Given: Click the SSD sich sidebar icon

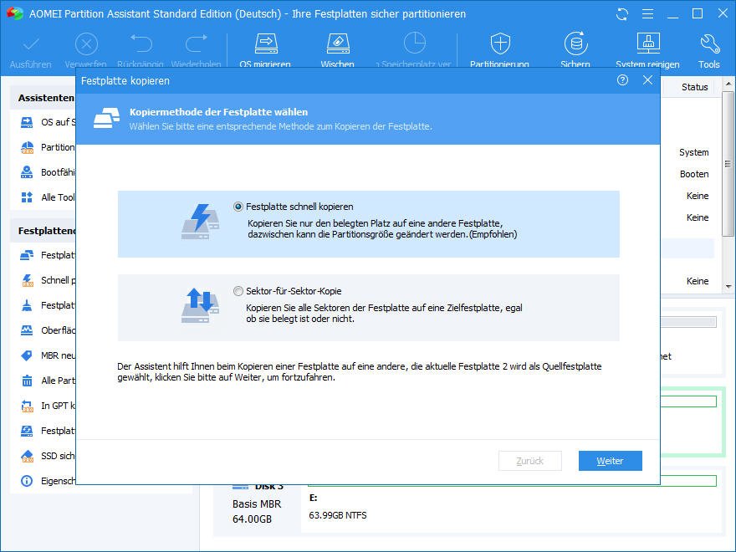Looking at the screenshot, I should click(27, 456).
